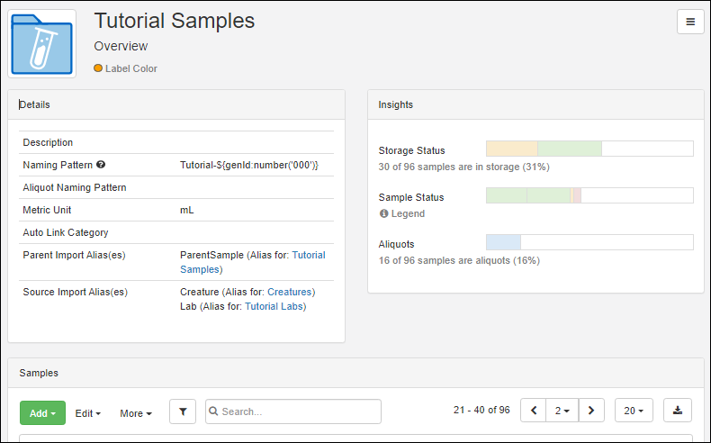Go to previous page with left chevron
711x443 pixels.
(x=533, y=411)
